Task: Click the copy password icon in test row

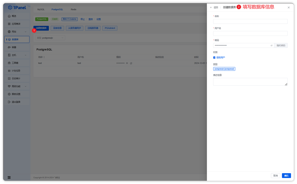Action: point(131,63)
